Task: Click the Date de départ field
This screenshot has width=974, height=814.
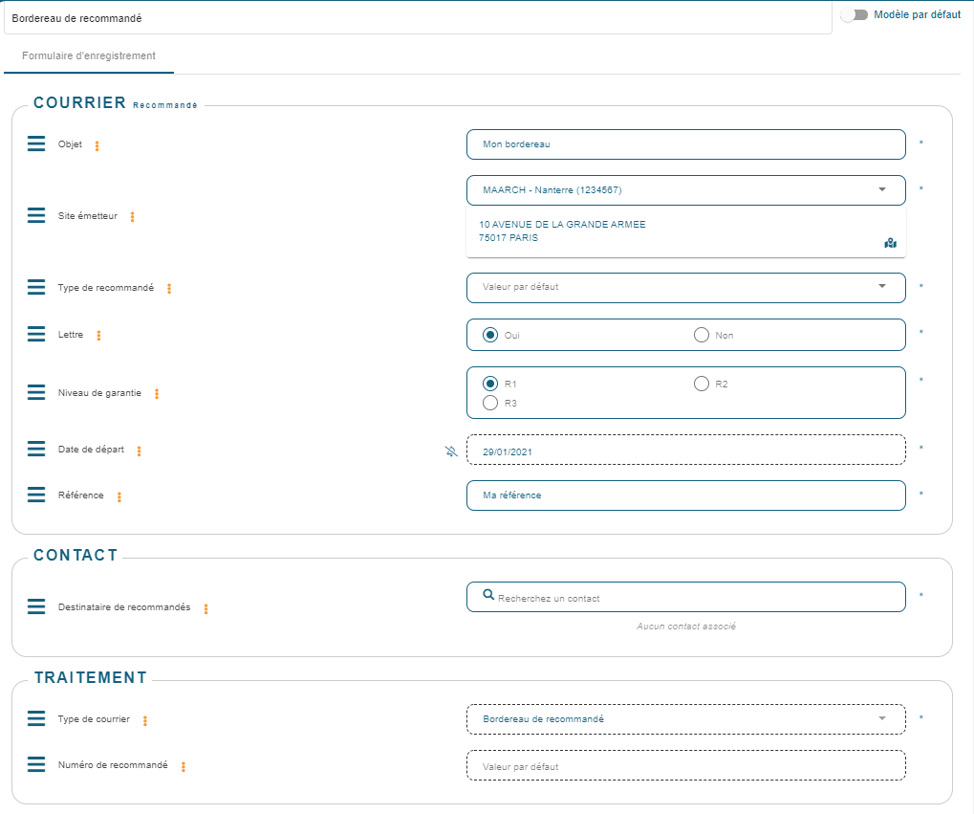Action: (685, 450)
